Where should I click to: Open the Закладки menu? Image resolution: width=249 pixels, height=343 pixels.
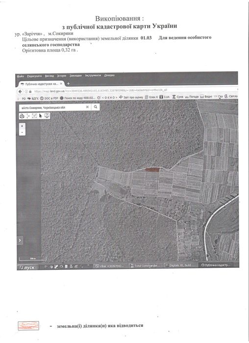point(75,76)
